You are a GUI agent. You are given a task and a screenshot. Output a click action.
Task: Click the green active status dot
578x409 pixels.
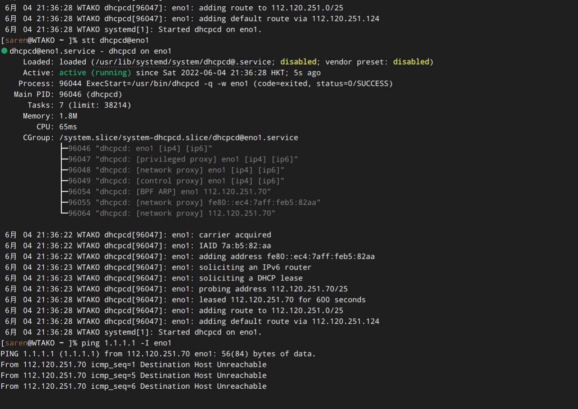(x=4, y=51)
